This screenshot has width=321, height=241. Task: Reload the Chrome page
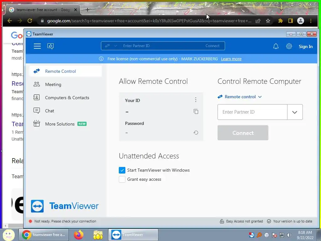pos(30,21)
